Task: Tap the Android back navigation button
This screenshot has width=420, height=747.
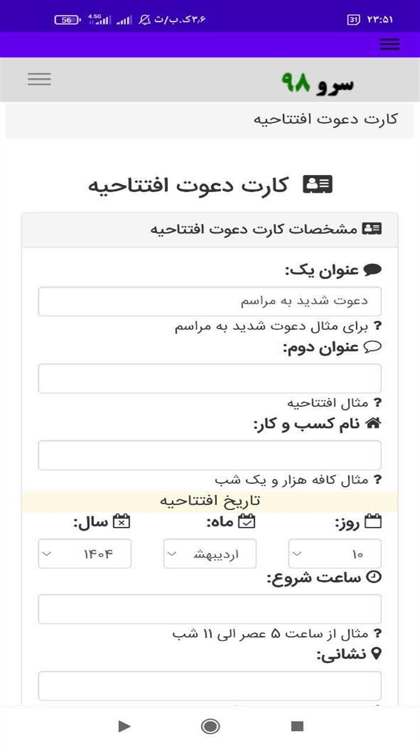Action: pos(124,727)
